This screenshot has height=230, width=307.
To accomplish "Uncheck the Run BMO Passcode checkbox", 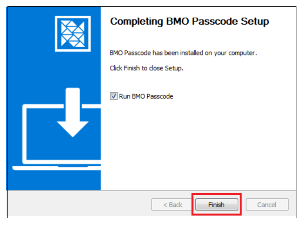I will click(114, 96).
